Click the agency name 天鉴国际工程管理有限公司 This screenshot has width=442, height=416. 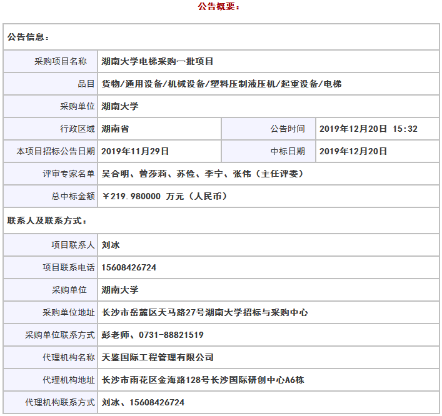[x=158, y=357]
